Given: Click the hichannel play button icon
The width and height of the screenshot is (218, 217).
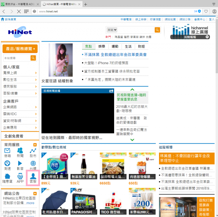Looking at the screenshot, I should click(207, 37).
